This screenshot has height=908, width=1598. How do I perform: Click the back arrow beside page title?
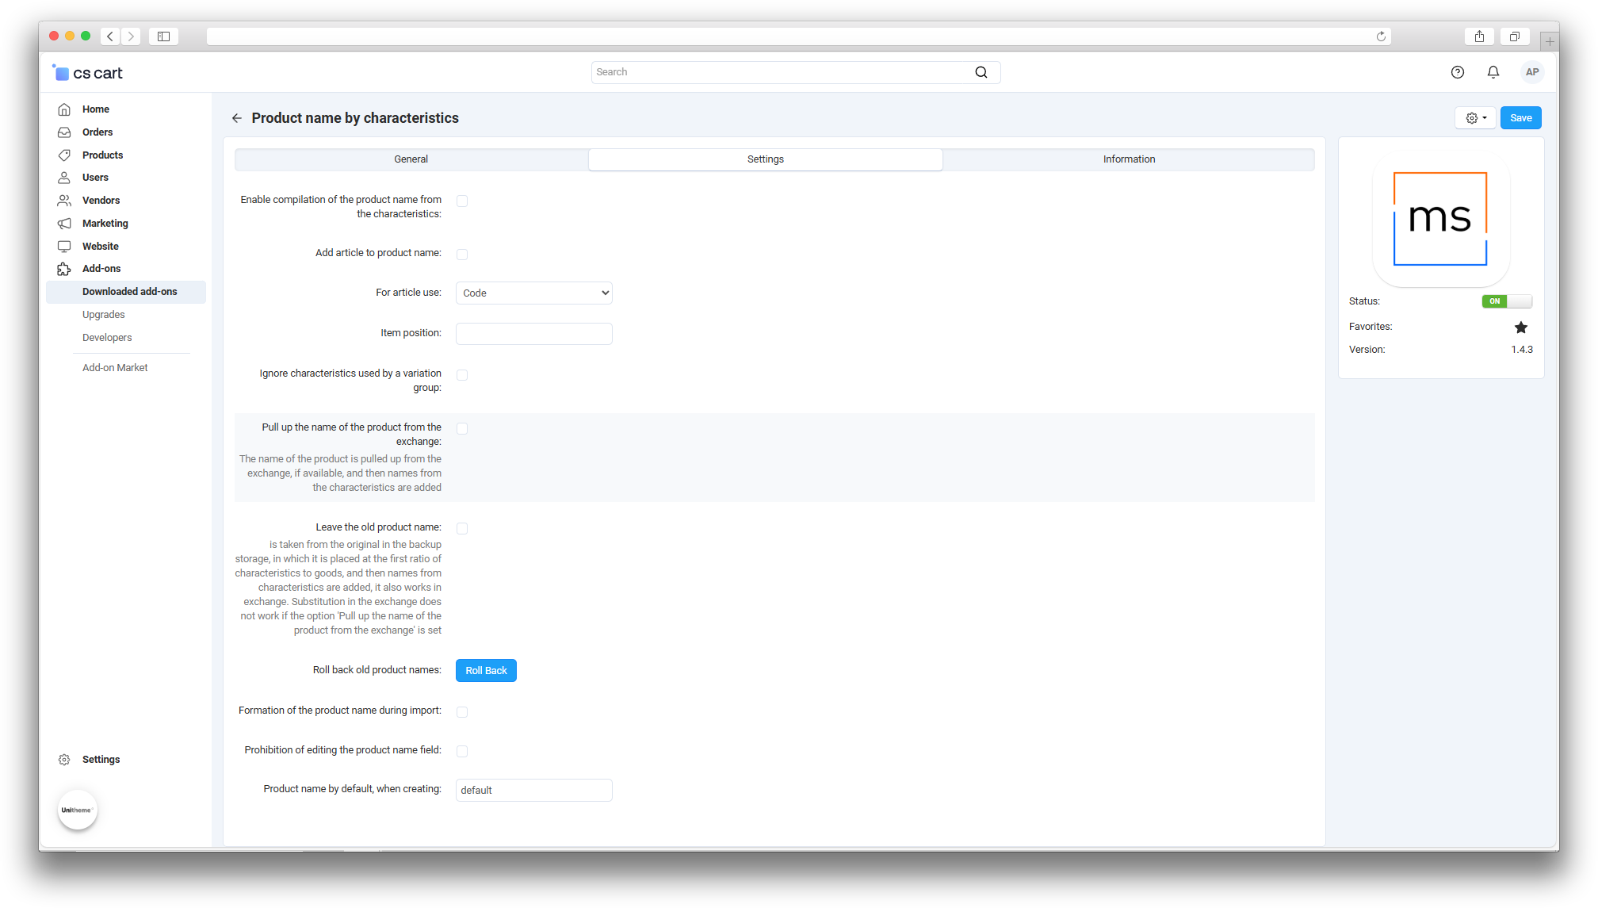[236, 118]
